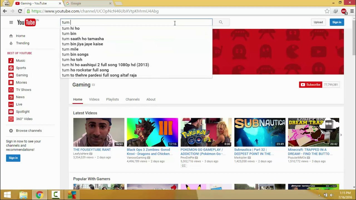This screenshot has height=200, width=356.
Task: Open THE FOUSEYTUBE RANT video title
Action: point(92,150)
